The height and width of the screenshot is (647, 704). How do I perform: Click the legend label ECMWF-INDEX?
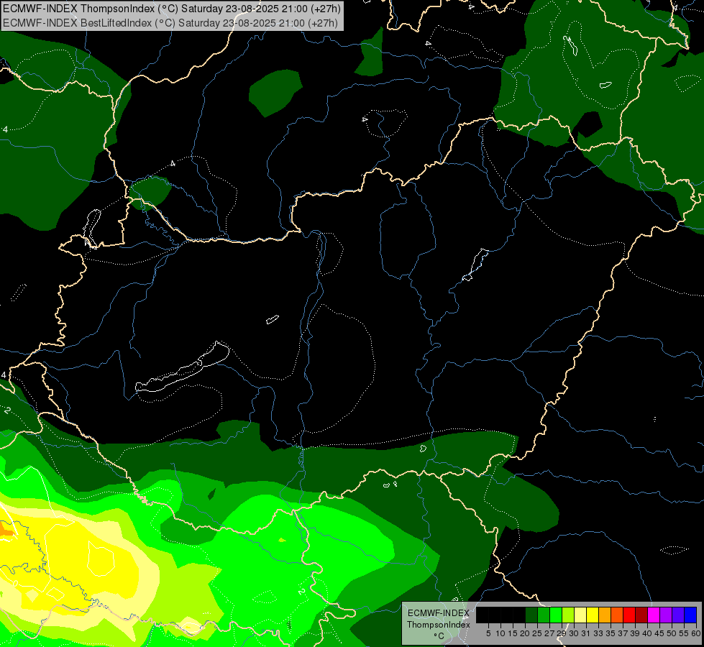(x=439, y=613)
